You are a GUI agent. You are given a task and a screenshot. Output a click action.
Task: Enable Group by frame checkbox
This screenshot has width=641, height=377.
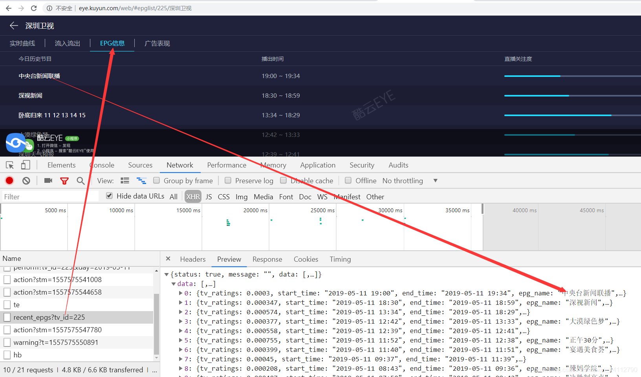tap(156, 180)
